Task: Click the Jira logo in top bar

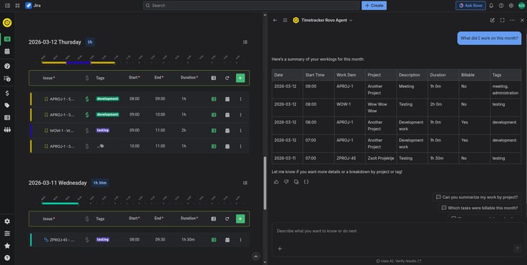Action: pyautogui.click(x=34, y=6)
